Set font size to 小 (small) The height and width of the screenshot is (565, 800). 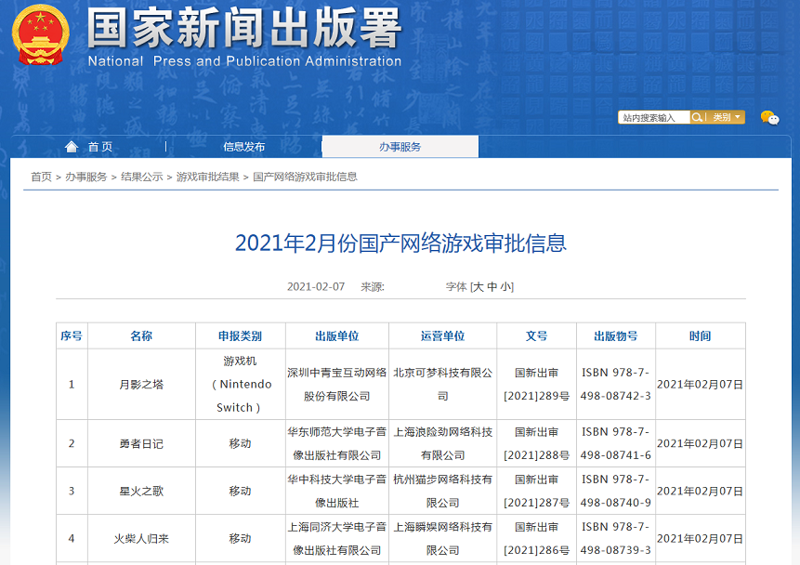tap(505, 287)
